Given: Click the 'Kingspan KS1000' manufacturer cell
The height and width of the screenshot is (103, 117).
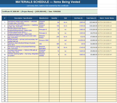Looking at the screenshot, I should tap(44, 51).
